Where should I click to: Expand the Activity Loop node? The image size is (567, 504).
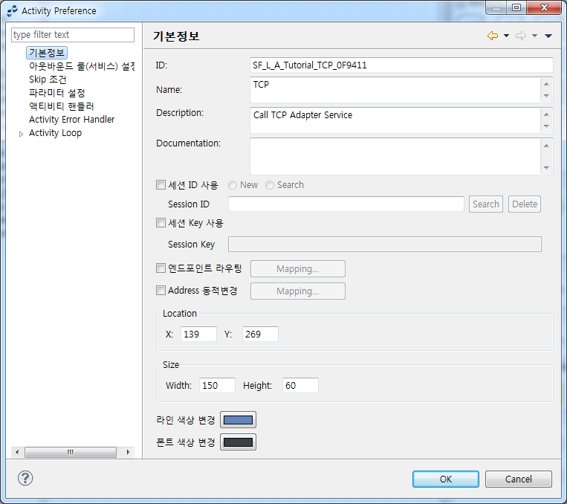pos(21,134)
